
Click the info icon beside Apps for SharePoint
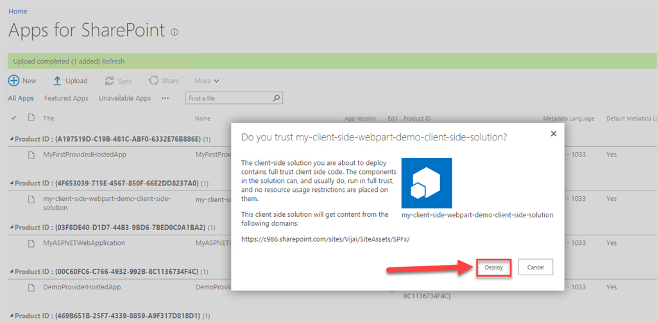click(175, 32)
